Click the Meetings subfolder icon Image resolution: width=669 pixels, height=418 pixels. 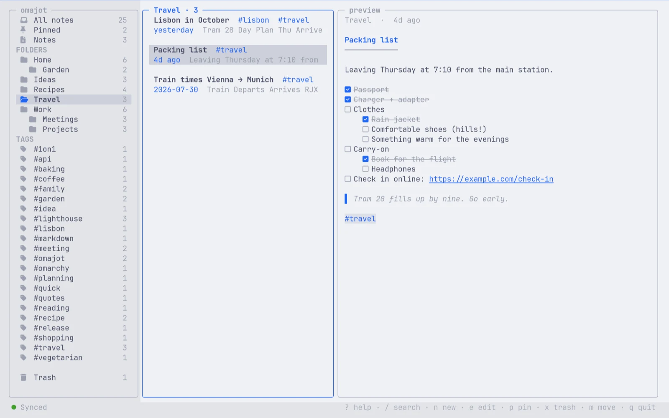[x=33, y=120]
